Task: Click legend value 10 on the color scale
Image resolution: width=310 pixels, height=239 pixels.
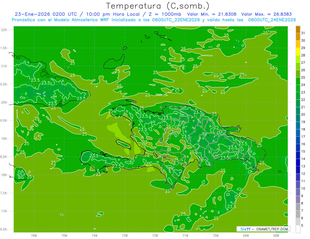Action: [303, 188]
